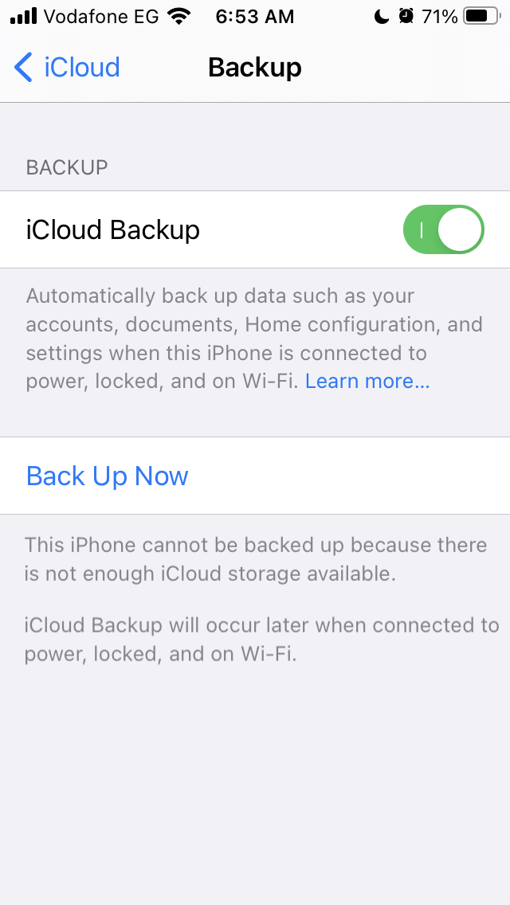Tap the 71% battery percentage text
Screen dimensions: 510x905
tap(440, 17)
